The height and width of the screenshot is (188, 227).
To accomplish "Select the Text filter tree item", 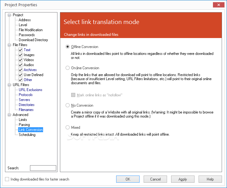I will point(27,50).
